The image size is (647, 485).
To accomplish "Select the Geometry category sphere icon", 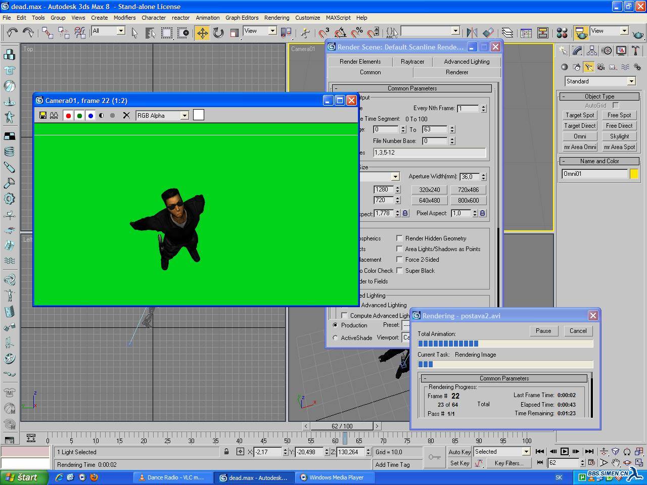I will (x=565, y=67).
